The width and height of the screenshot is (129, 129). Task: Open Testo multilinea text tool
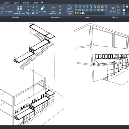coord(53,10)
